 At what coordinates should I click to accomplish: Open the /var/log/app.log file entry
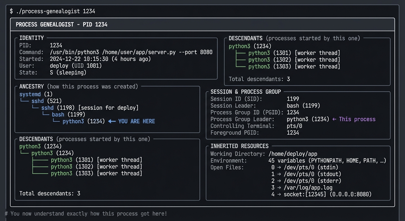coord(308,187)
